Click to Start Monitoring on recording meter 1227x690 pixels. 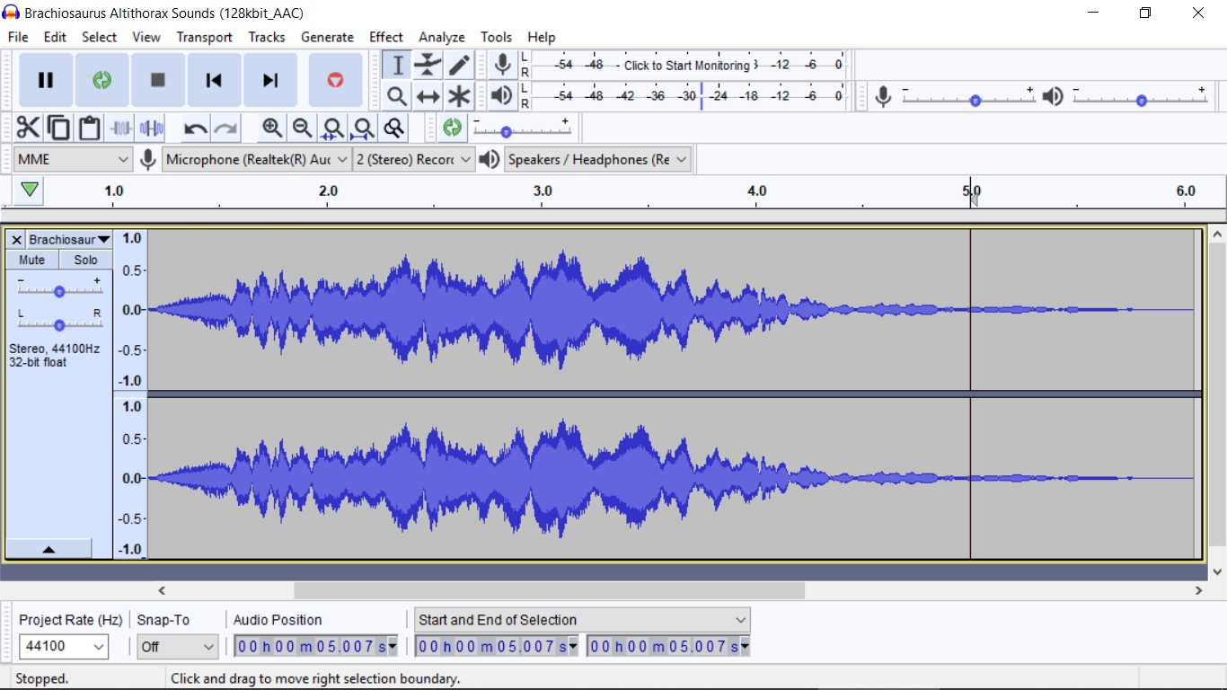[x=686, y=65]
